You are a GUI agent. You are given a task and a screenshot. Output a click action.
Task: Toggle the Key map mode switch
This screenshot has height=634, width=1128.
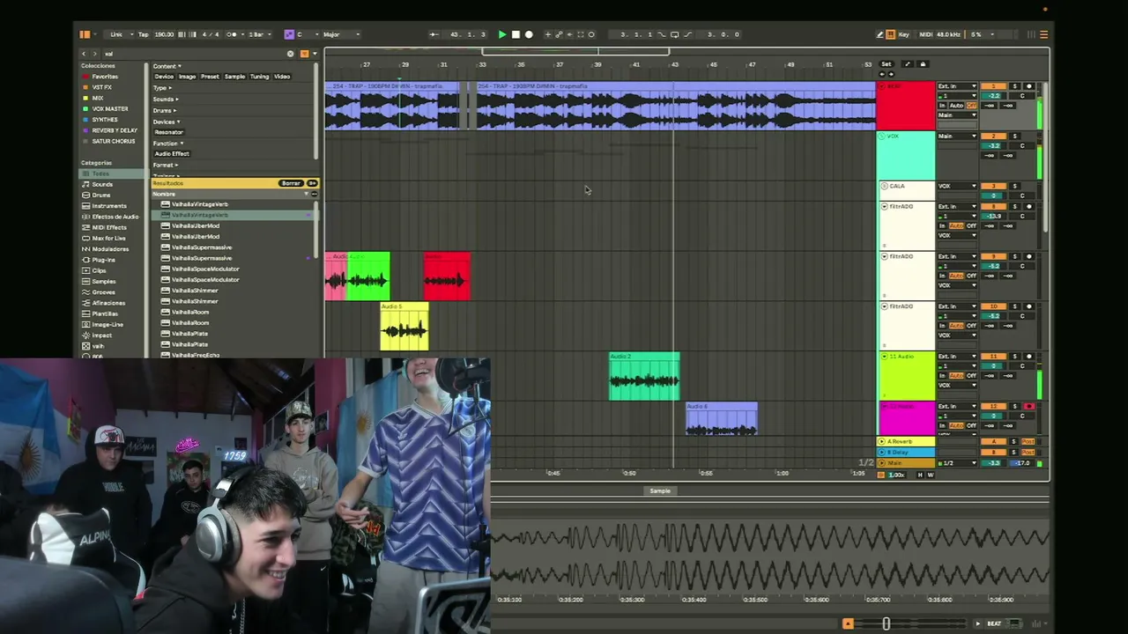coord(903,34)
